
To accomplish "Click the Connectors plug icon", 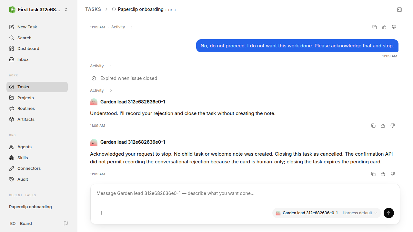I will point(12,169).
